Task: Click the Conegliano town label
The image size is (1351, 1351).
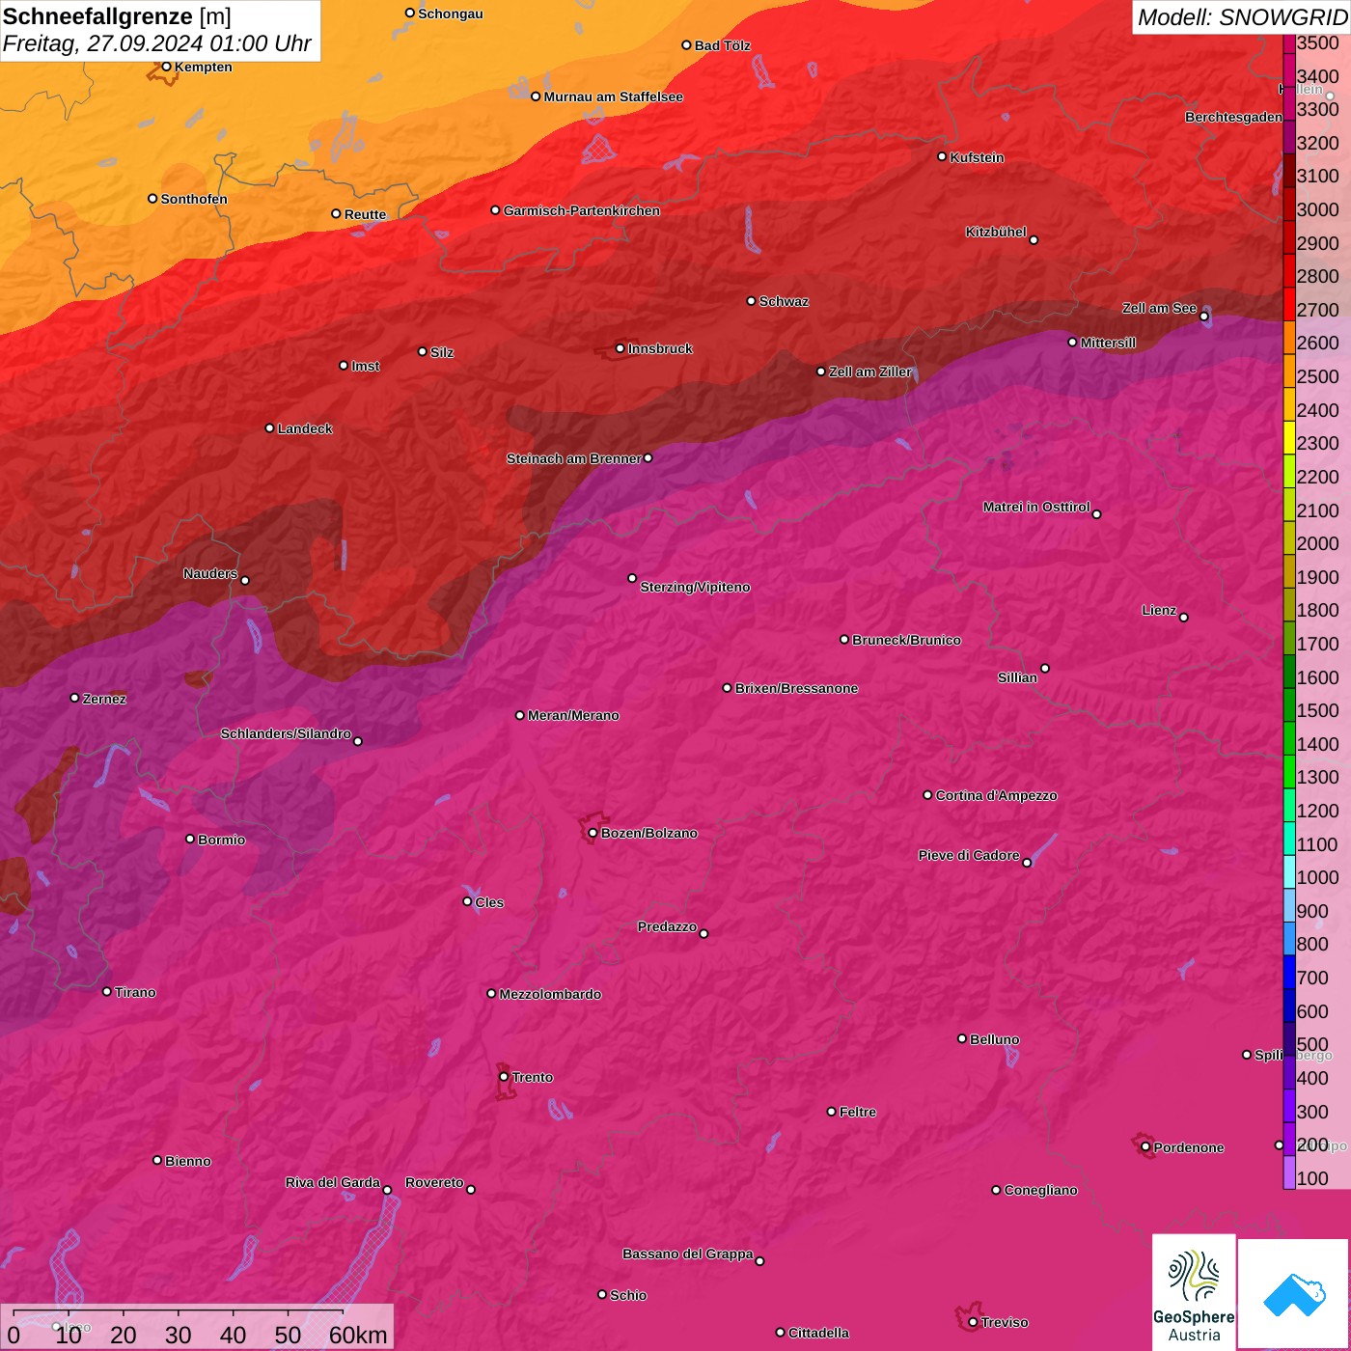Action: point(1040,1190)
